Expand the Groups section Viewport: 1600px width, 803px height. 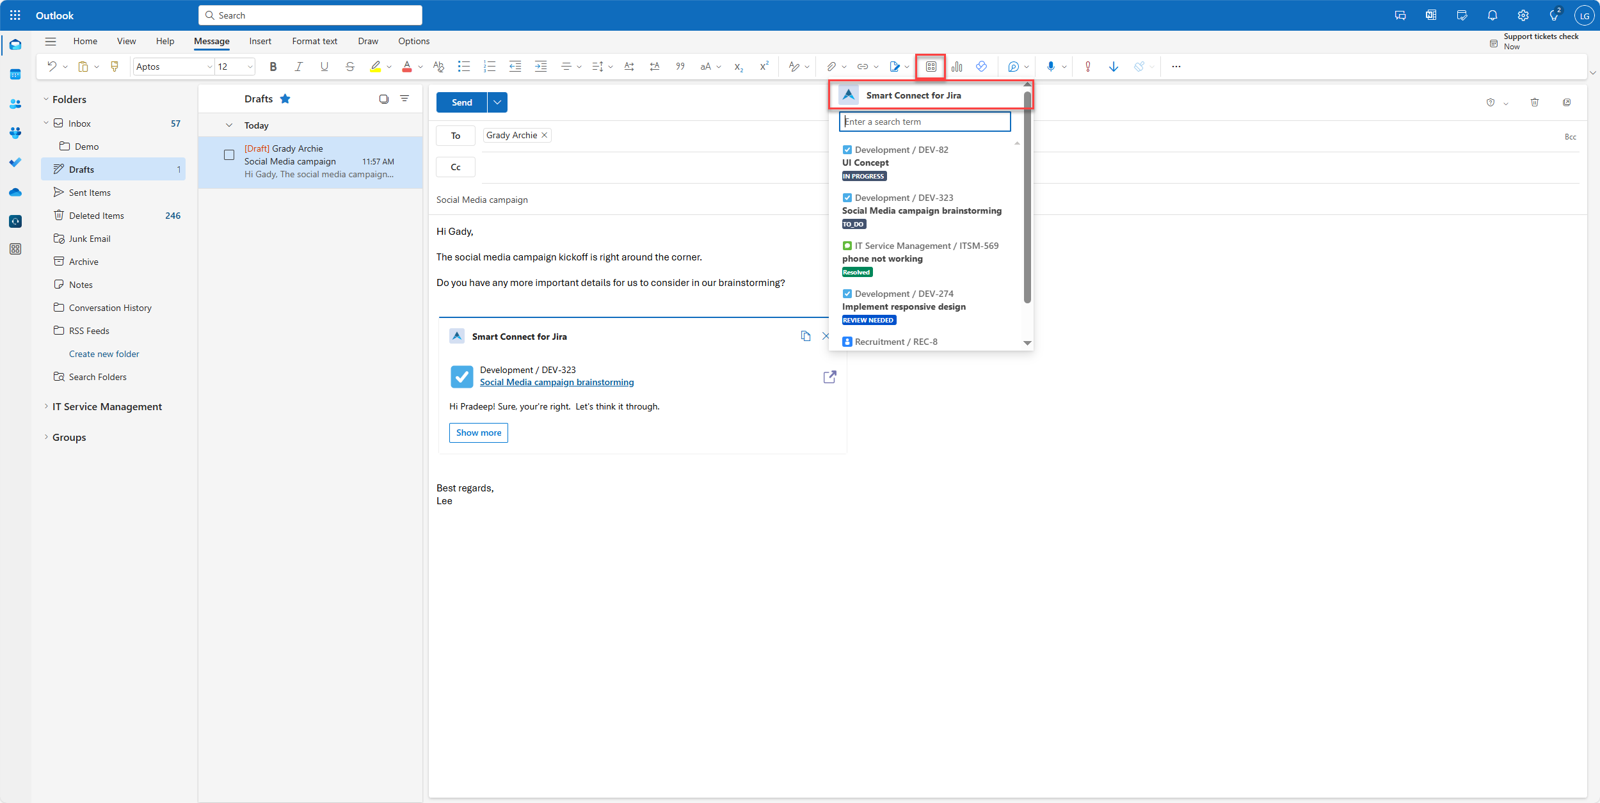coord(46,437)
